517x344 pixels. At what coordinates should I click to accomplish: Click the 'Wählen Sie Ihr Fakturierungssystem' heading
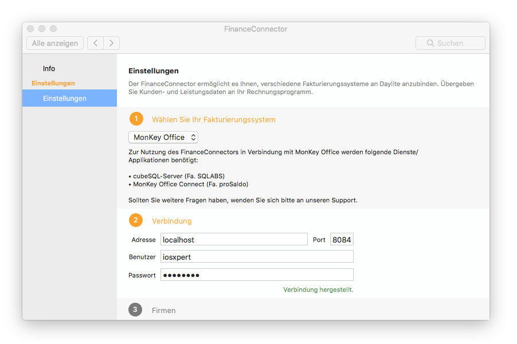[x=214, y=119]
